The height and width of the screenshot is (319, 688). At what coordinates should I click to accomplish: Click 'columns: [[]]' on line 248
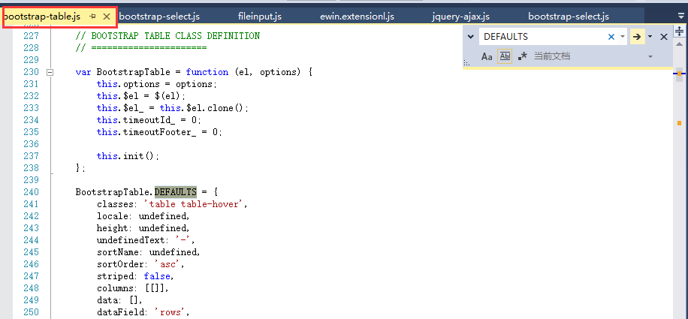tap(132, 288)
